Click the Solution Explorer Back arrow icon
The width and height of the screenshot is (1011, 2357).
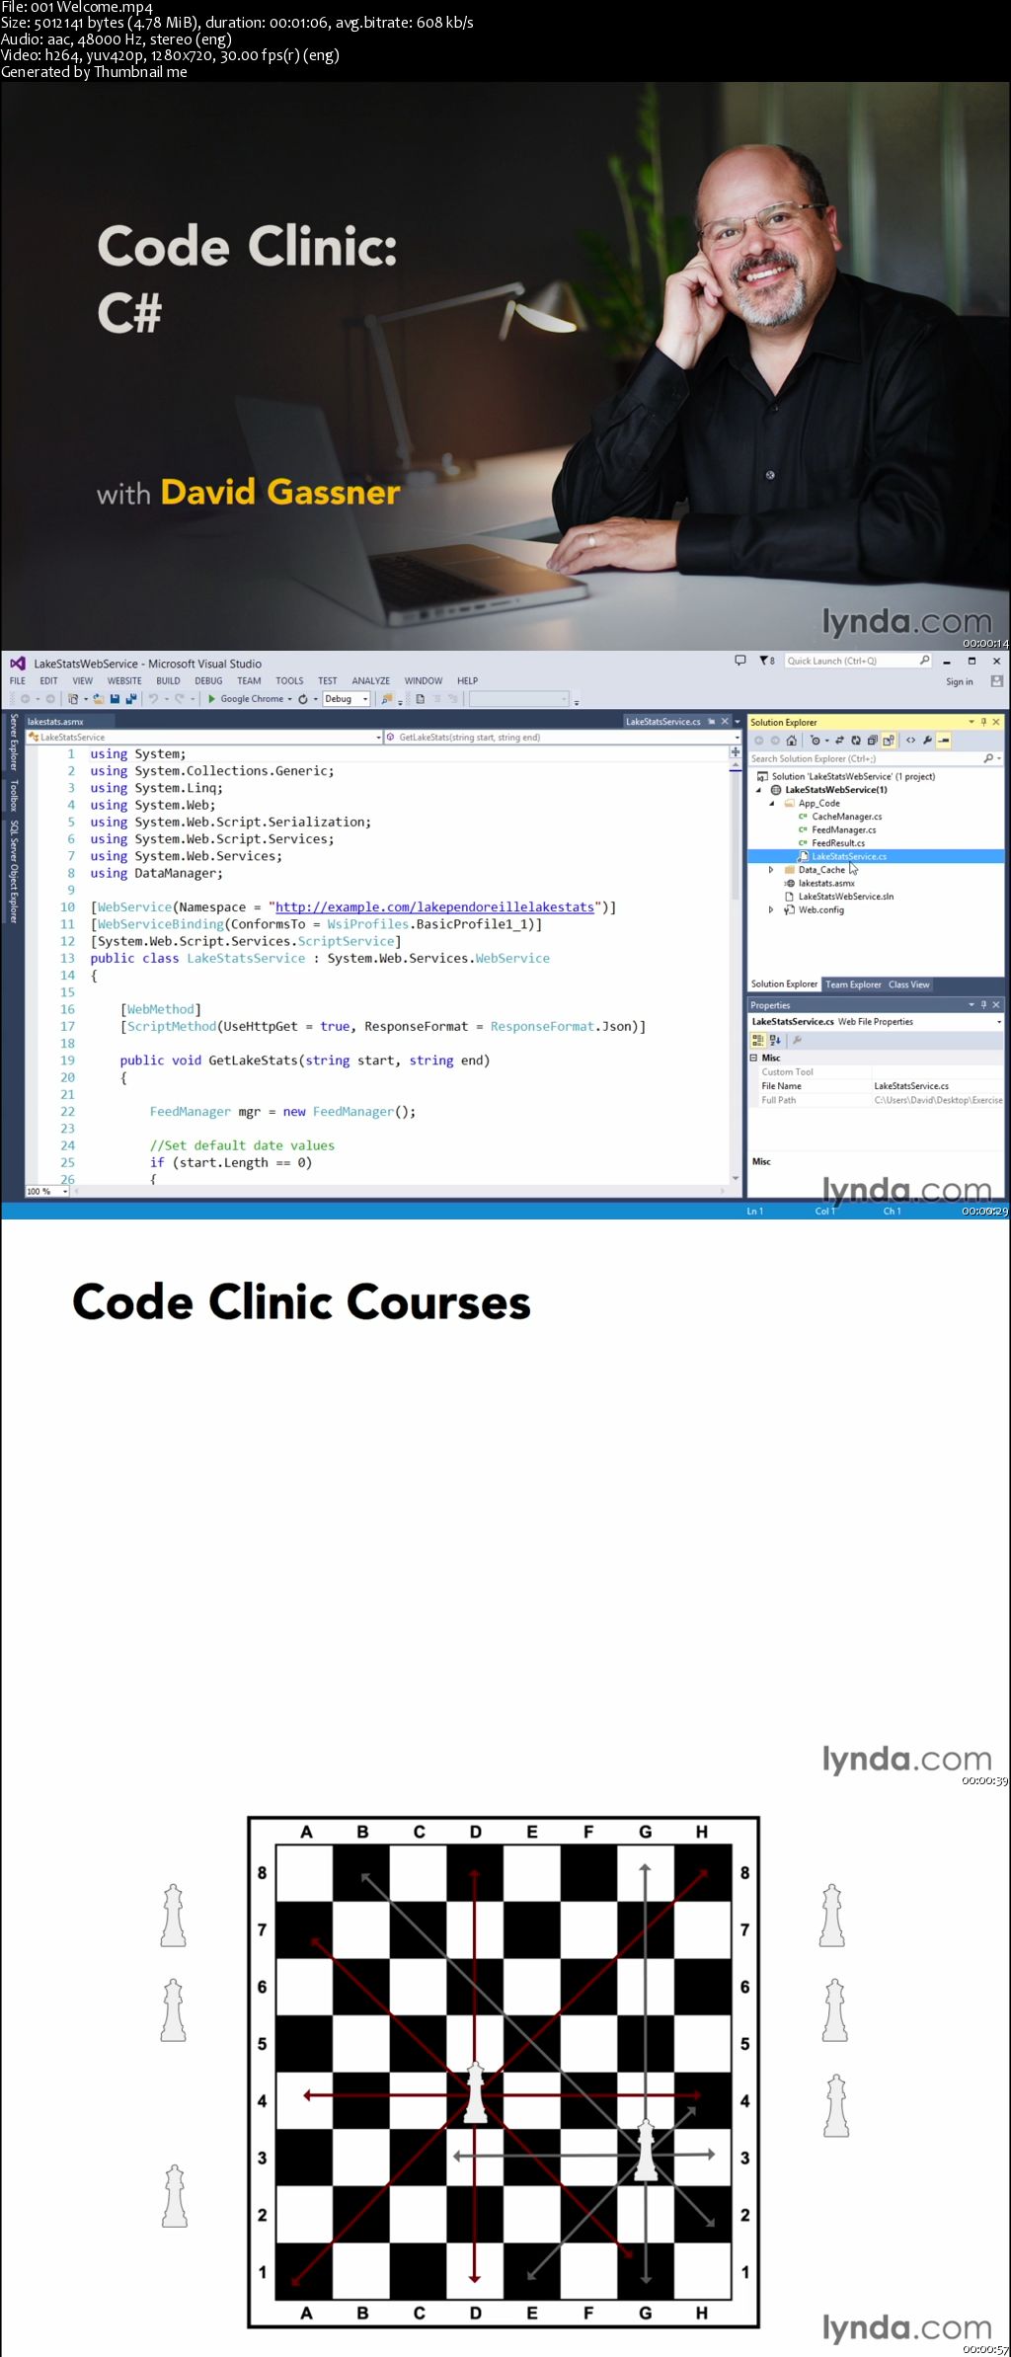(x=758, y=741)
